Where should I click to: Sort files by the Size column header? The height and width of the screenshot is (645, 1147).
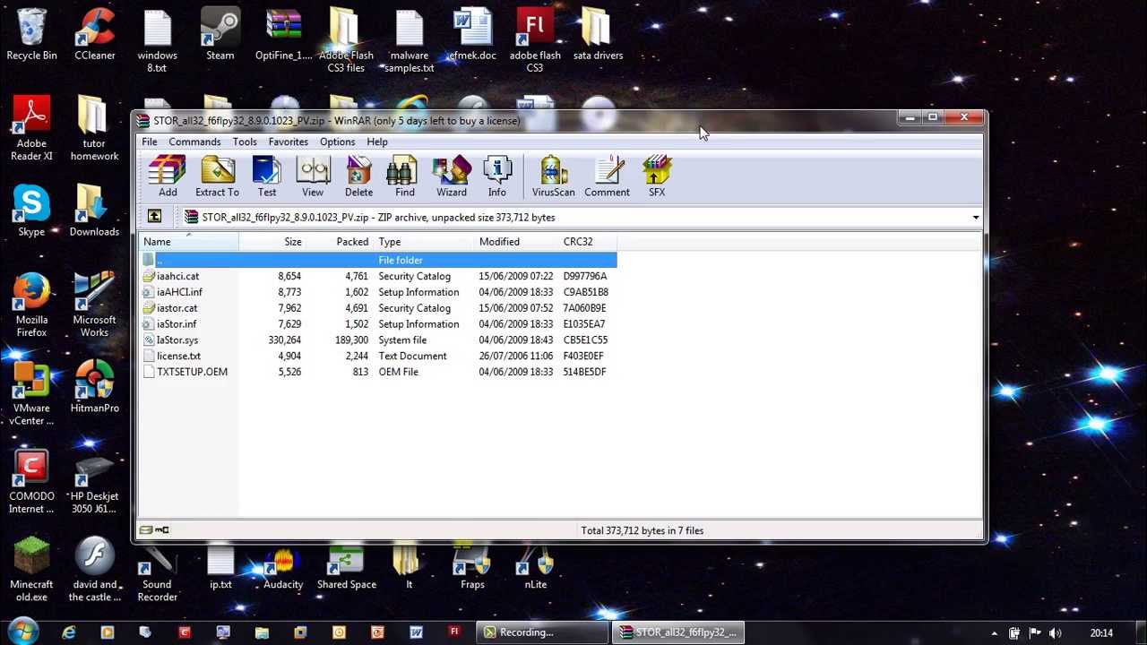(272, 242)
